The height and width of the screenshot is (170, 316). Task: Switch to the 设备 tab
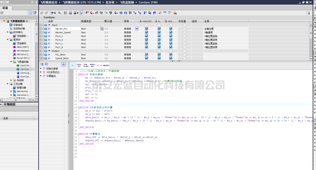5,8
